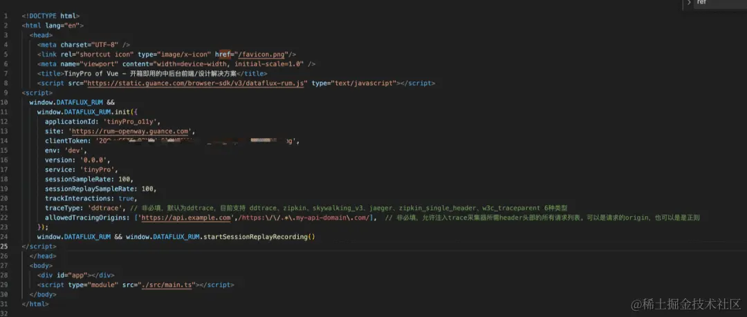Place cursor on the env 'dev' value
Screen dimensions: 747x317
coord(74,151)
